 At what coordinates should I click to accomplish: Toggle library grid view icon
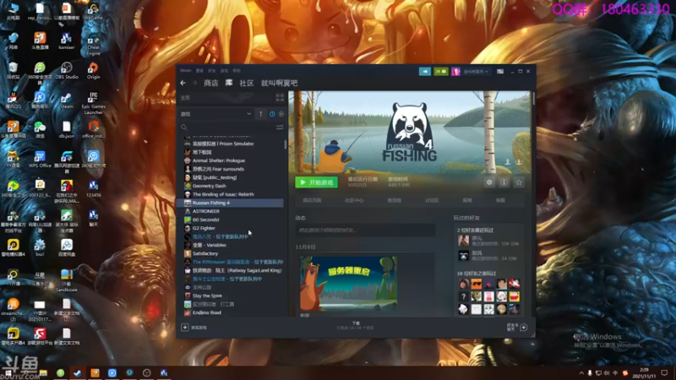(x=280, y=98)
